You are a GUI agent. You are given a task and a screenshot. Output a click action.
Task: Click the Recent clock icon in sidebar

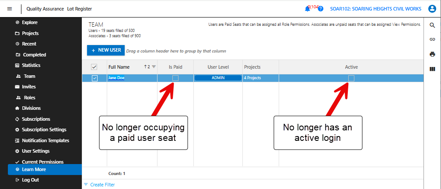pos(17,44)
